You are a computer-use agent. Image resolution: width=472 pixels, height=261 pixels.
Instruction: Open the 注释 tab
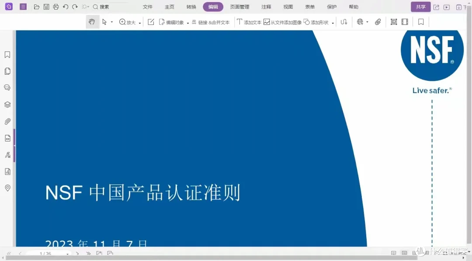tap(266, 7)
